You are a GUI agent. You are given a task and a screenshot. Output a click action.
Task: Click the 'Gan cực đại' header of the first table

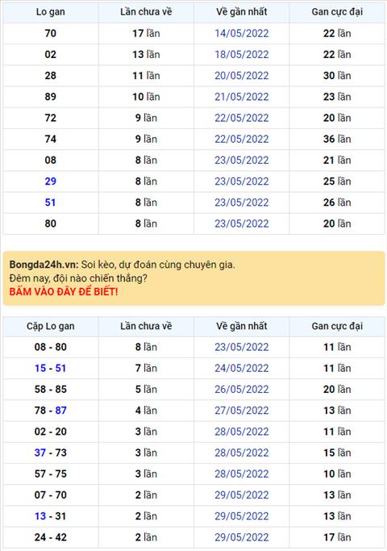coord(337,12)
